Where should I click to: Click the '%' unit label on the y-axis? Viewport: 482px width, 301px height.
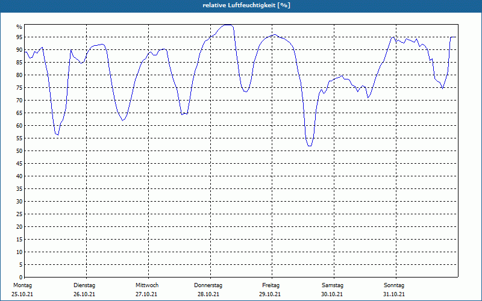(19, 27)
